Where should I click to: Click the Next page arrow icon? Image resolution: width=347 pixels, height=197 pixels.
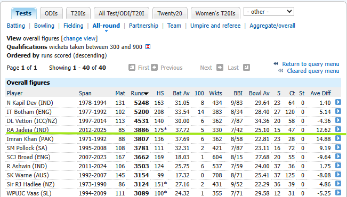tap(220, 68)
